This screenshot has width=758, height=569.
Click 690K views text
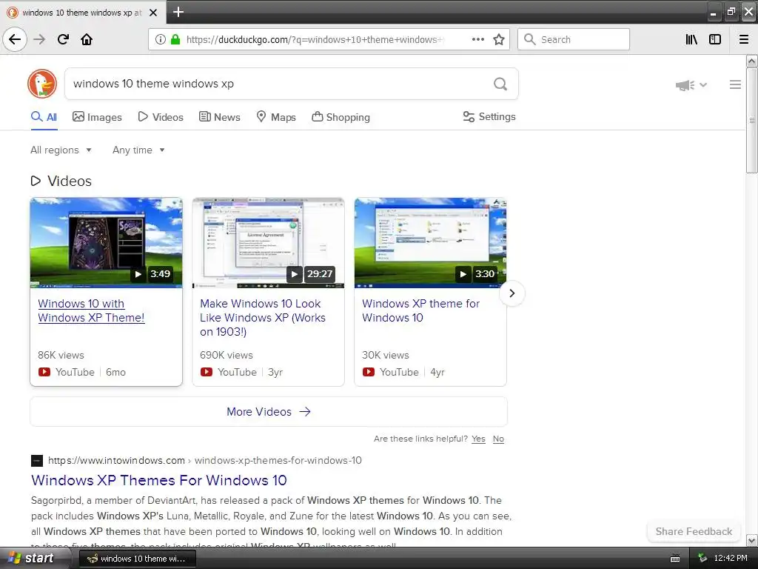tap(227, 355)
